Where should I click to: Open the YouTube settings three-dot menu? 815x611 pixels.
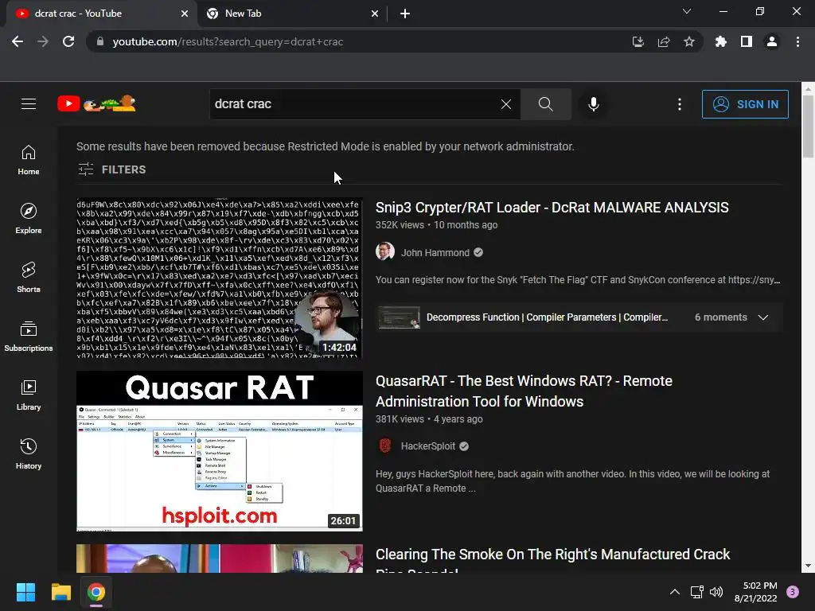click(x=680, y=104)
